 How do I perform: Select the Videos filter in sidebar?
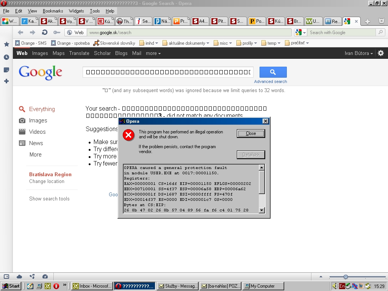[x=33, y=131]
